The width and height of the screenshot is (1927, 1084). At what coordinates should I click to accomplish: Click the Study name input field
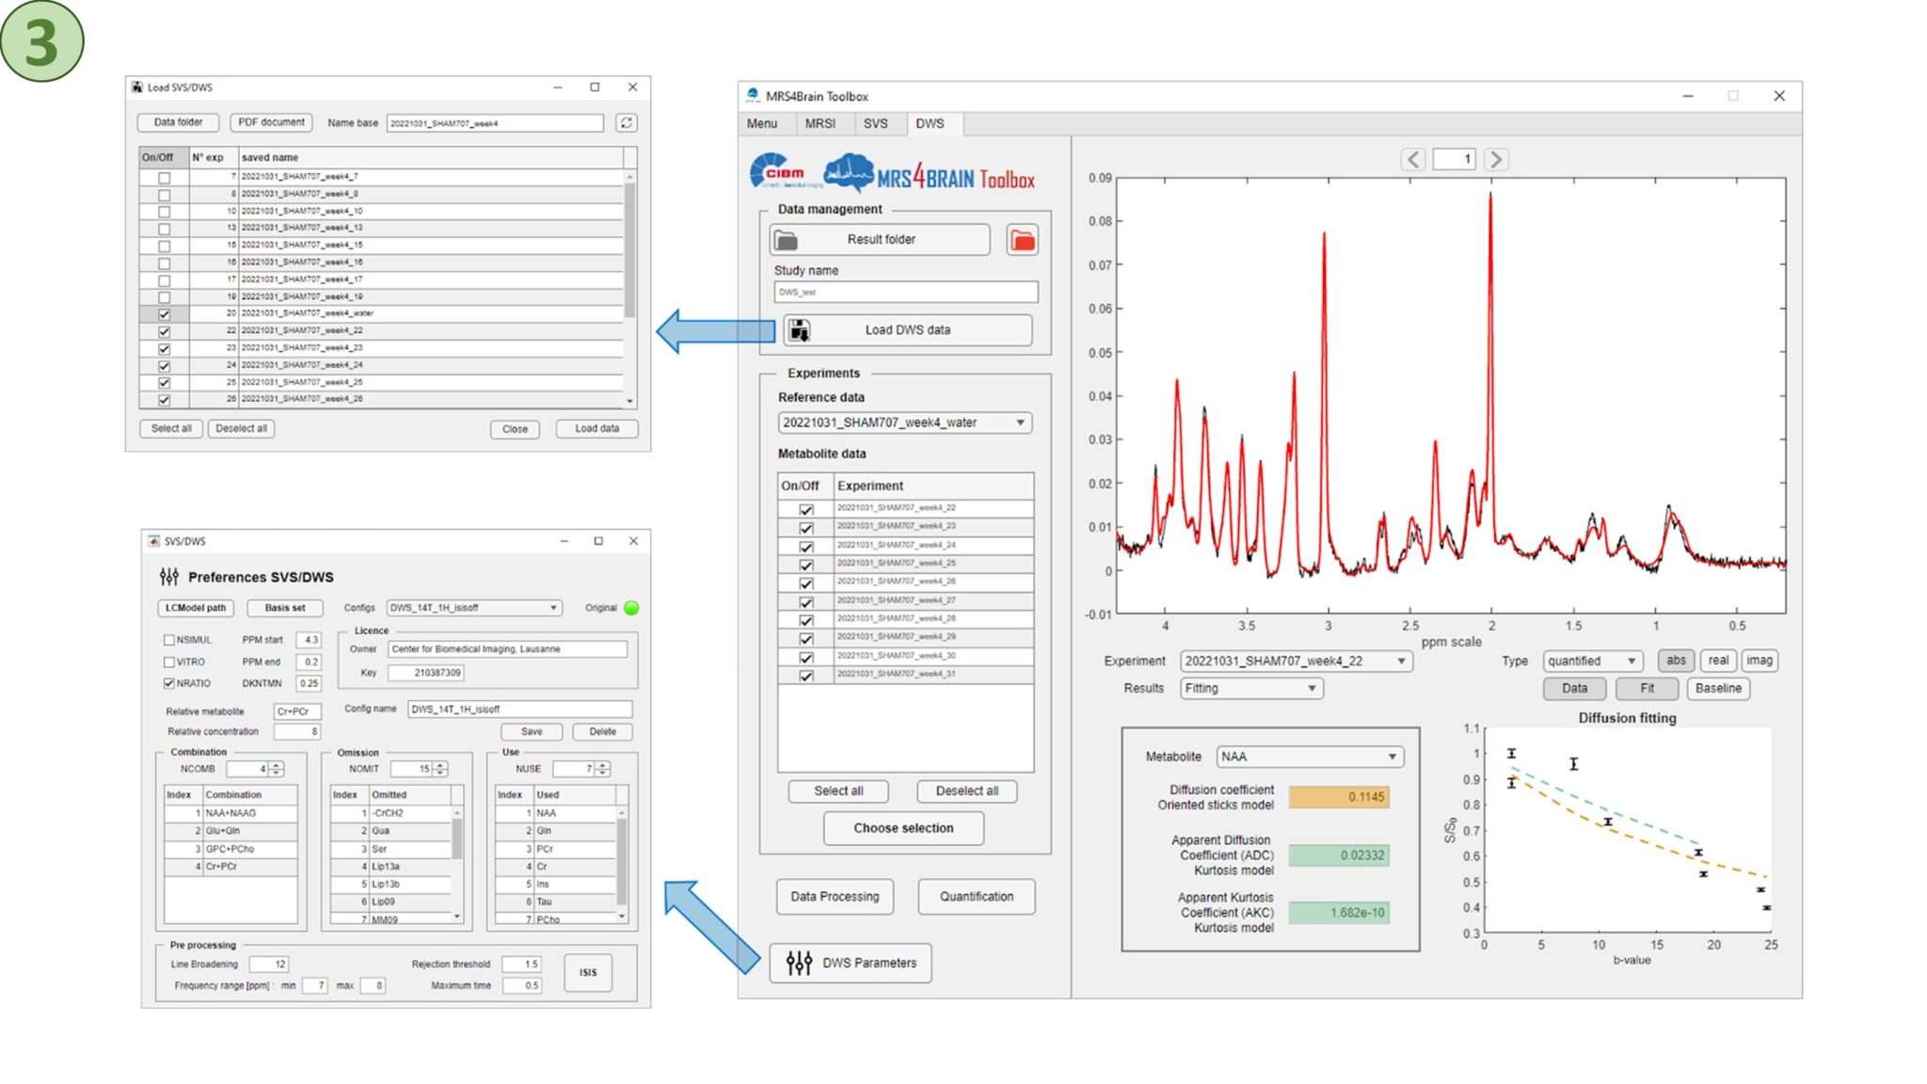pos(905,293)
